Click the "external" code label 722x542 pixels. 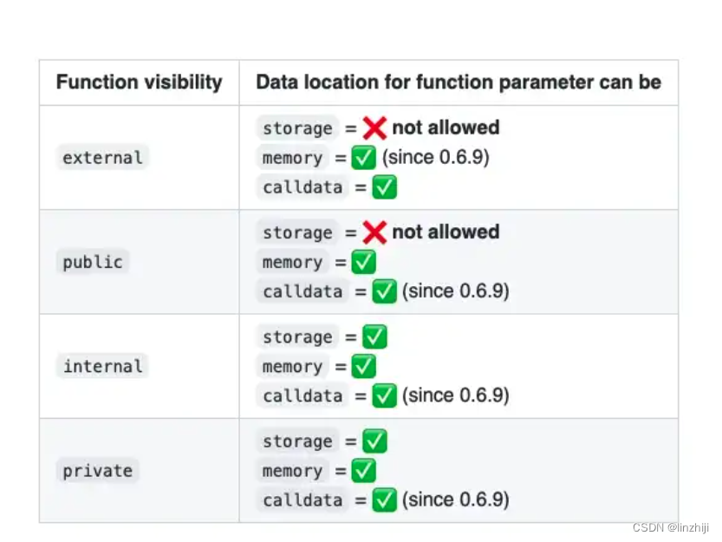point(102,158)
